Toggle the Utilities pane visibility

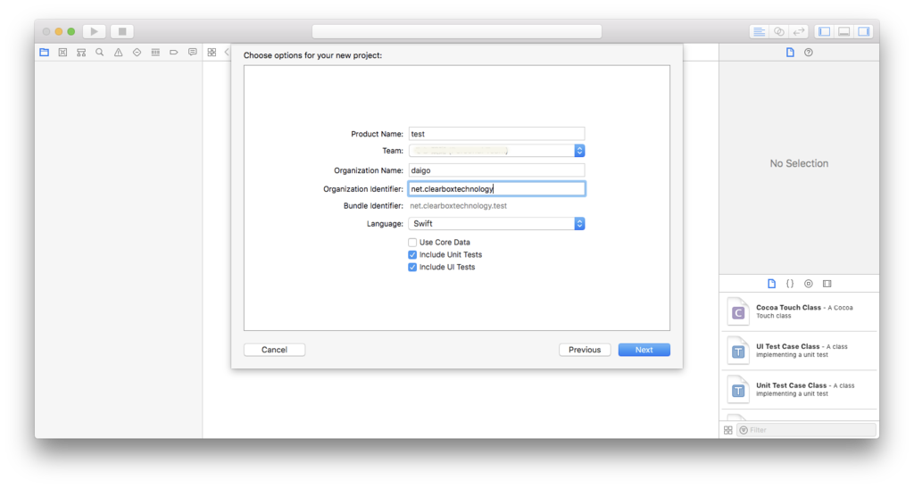[x=864, y=31]
